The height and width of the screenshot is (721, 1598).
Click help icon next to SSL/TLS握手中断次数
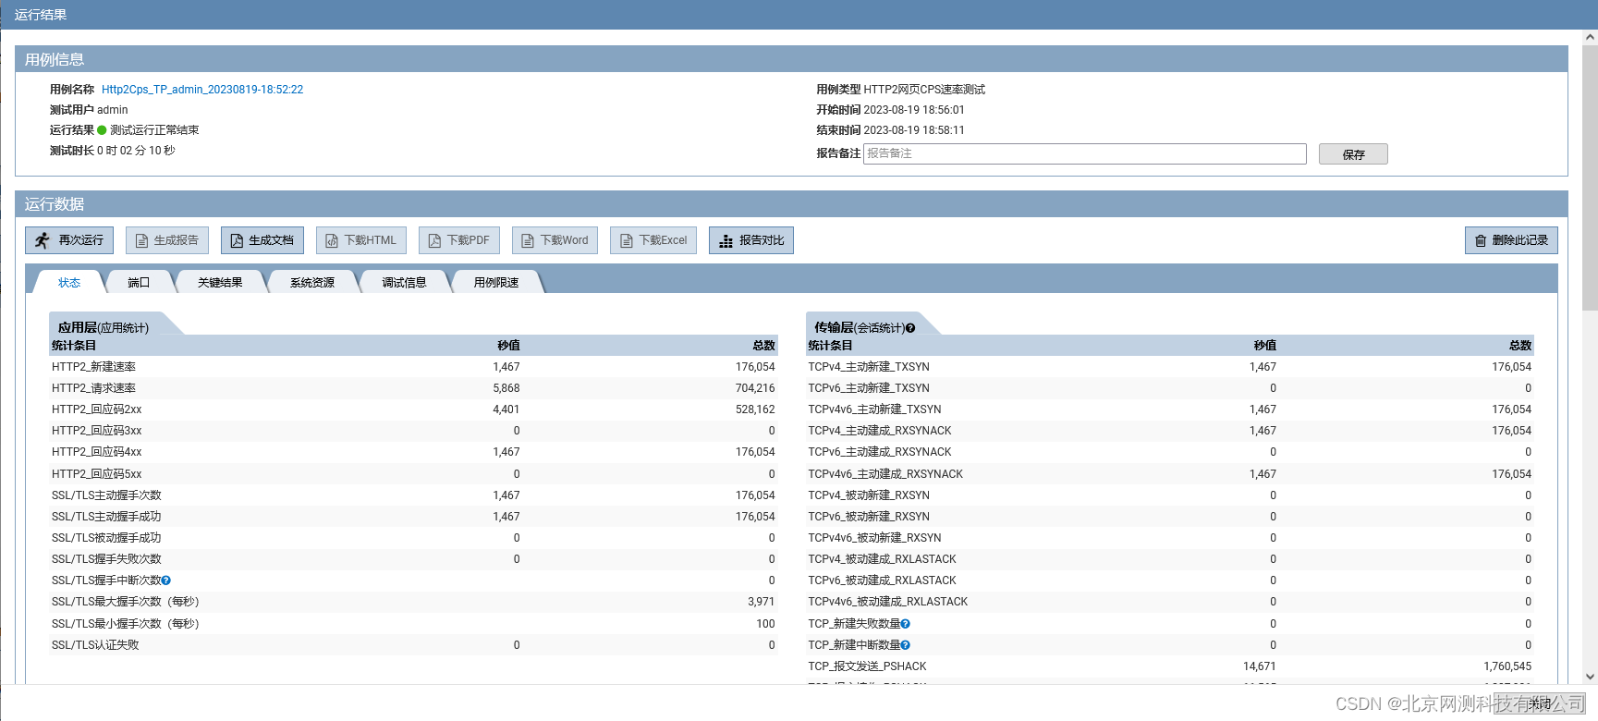coord(166,580)
